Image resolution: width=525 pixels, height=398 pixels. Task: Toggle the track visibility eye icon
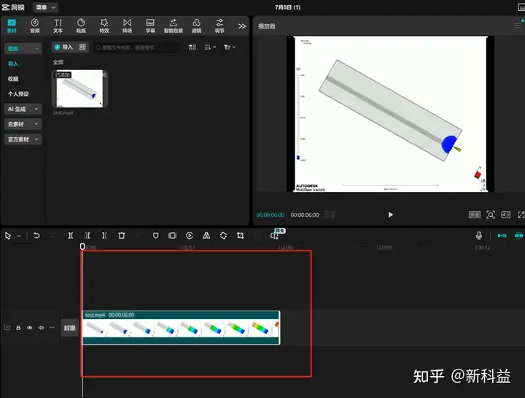pyautogui.click(x=29, y=328)
